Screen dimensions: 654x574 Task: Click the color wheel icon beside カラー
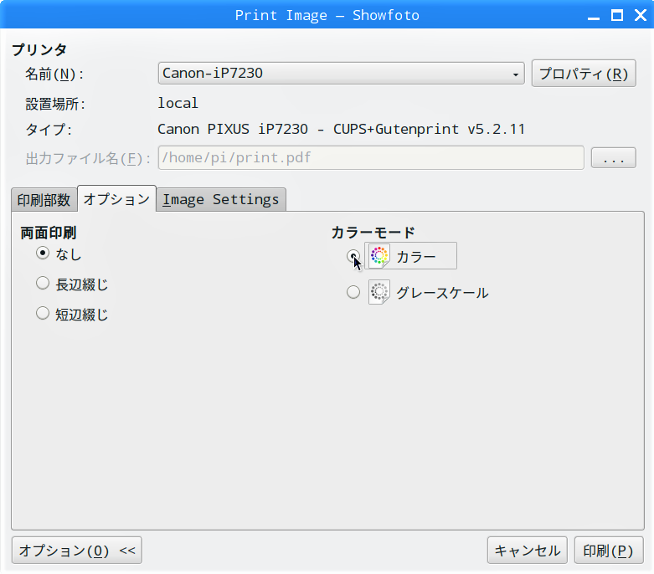pyautogui.click(x=379, y=255)
